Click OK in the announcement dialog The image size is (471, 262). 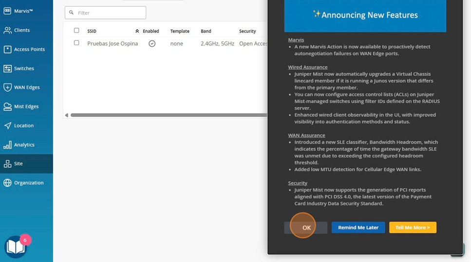306,228
